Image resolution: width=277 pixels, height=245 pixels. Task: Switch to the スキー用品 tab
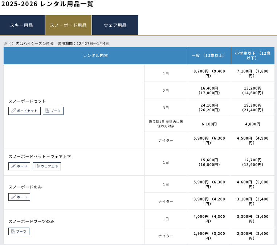tap(22, 25)
